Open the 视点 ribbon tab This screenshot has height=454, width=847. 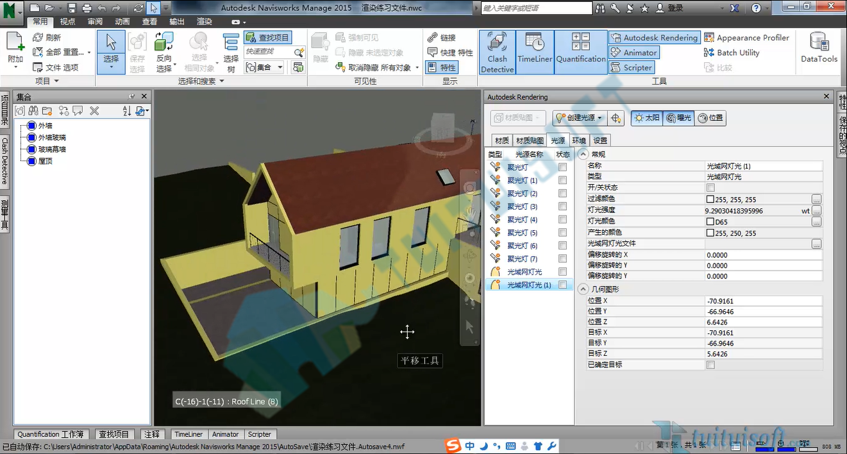click(67, 21)
